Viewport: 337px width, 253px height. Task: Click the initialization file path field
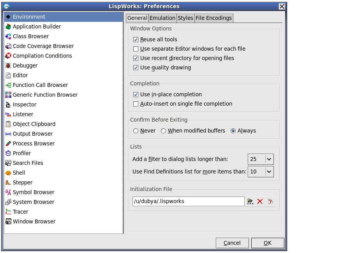(x=188, y=202)
